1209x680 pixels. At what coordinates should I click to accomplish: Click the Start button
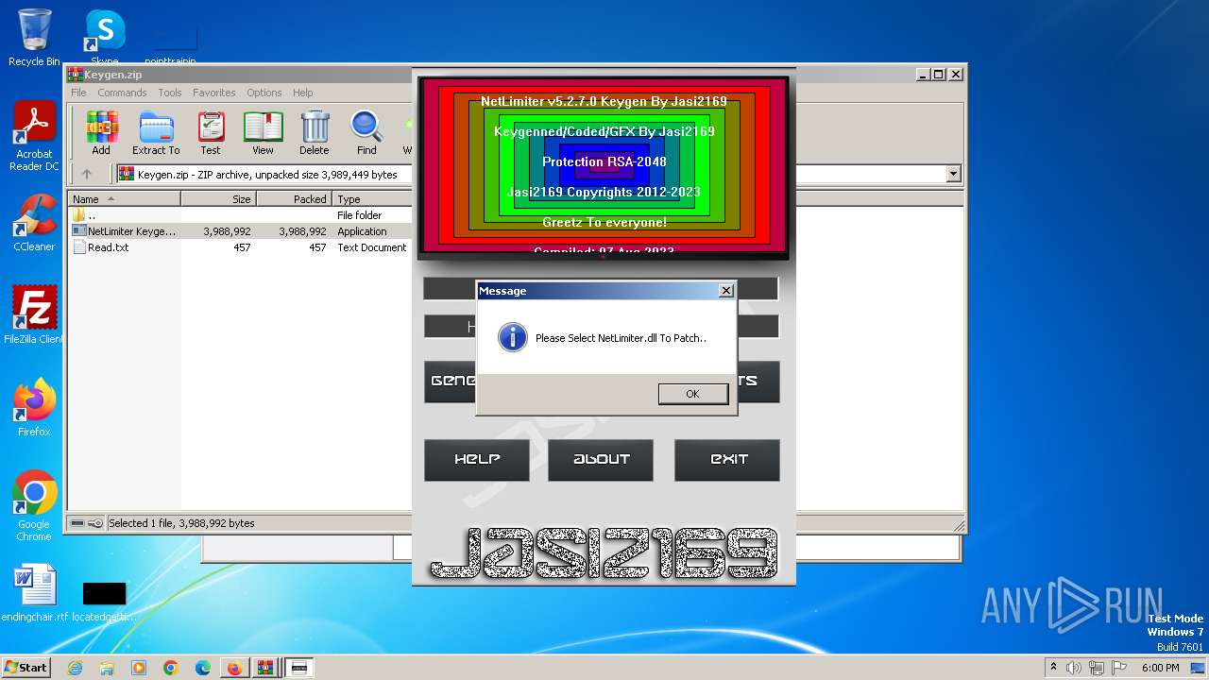click(26, 667)
